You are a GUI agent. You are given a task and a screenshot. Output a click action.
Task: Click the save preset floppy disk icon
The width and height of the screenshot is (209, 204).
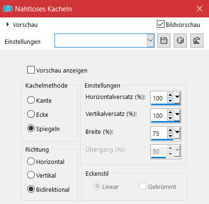pos(164,41)
